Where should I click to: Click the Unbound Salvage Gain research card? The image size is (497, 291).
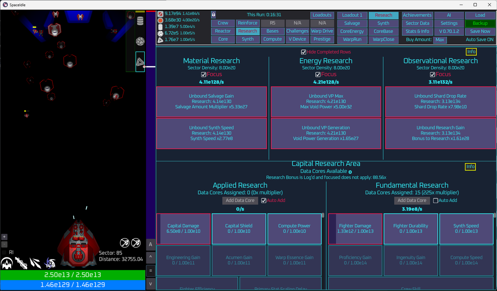click(x=212, y=102)
